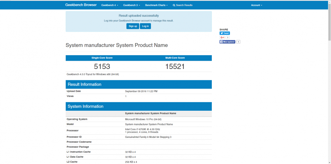Expand the Account dropdown menu
This screenshot has width=331, height=164.
pos(257,5)
